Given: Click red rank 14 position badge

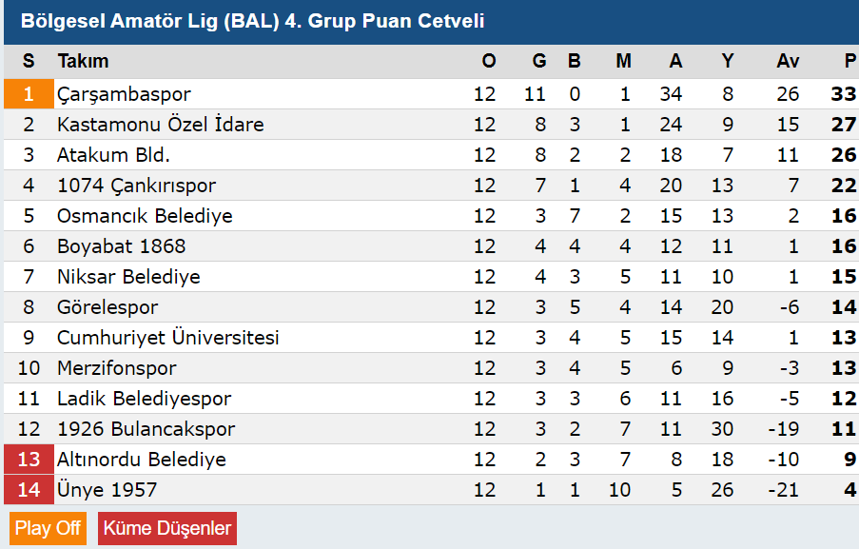Looking at the screenshot, I should pos(29,490).
